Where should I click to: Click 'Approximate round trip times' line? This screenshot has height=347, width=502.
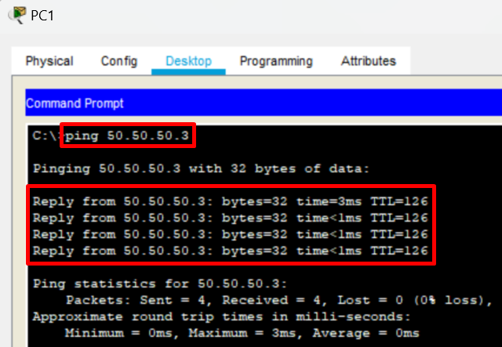(x=221, y=316)
